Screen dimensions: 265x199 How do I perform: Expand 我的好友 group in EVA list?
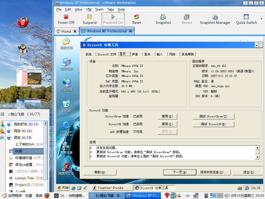point(9,124)
